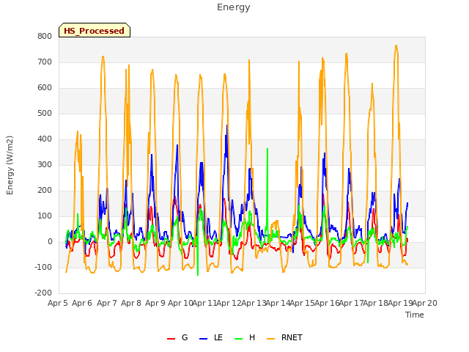The width and height of the screenshot is (469, 352).
Task: Click the 0 y-axis tick label
Action: coord(50,242)
